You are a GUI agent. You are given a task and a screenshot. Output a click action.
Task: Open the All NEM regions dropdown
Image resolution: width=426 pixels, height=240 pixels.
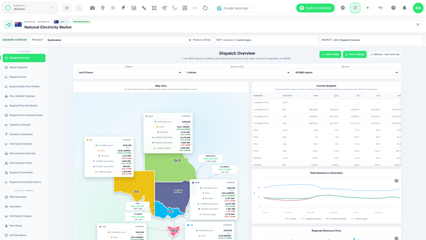(x=345, y=72)
